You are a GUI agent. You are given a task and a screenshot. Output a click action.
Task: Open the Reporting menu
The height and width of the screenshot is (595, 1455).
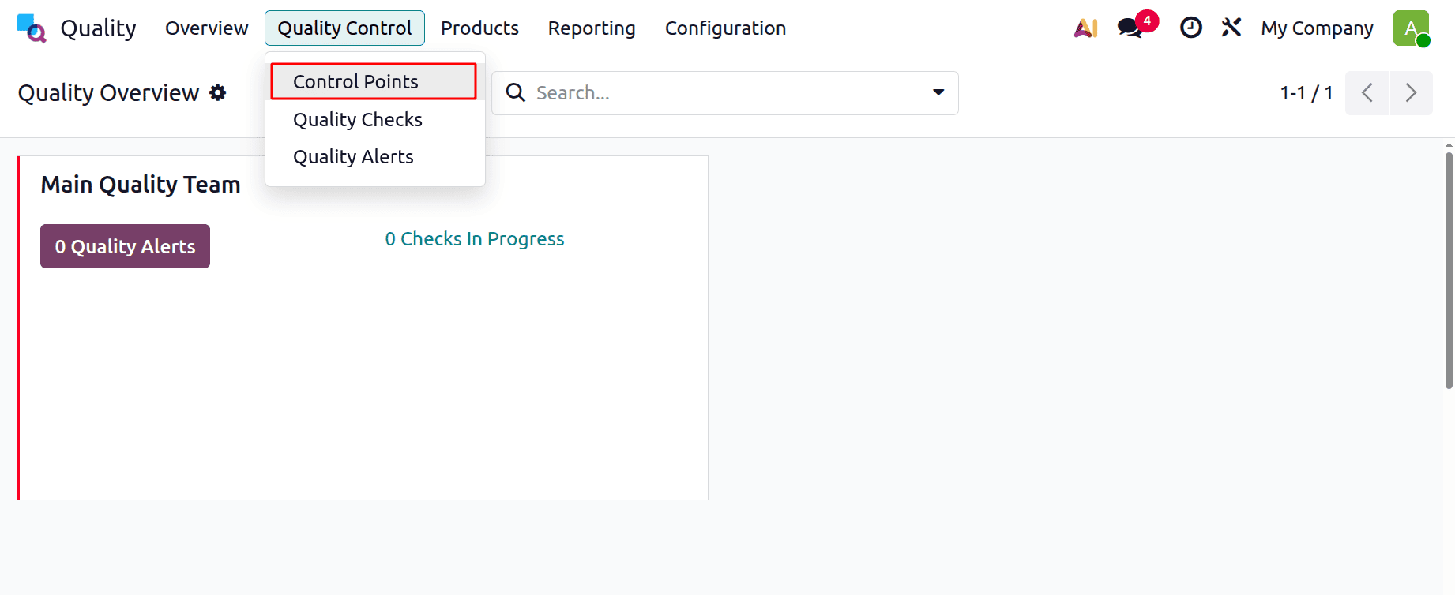[x=592, y=28]
